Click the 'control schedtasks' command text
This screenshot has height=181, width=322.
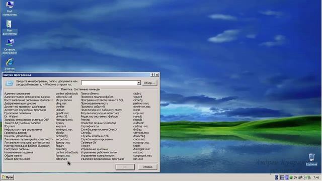click(67, 152)
